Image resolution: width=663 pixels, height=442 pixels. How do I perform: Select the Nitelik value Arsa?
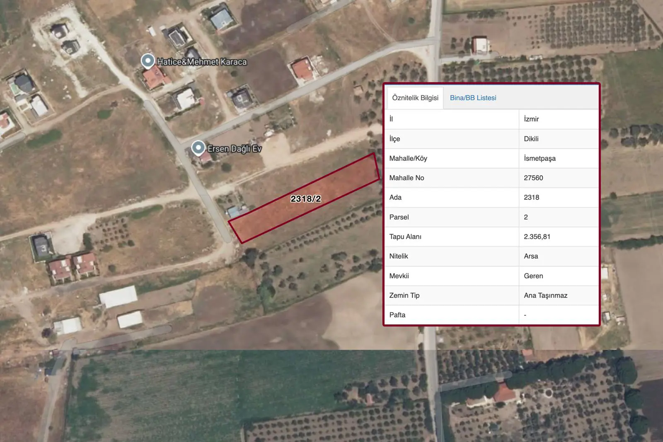[x=531, y=256]
